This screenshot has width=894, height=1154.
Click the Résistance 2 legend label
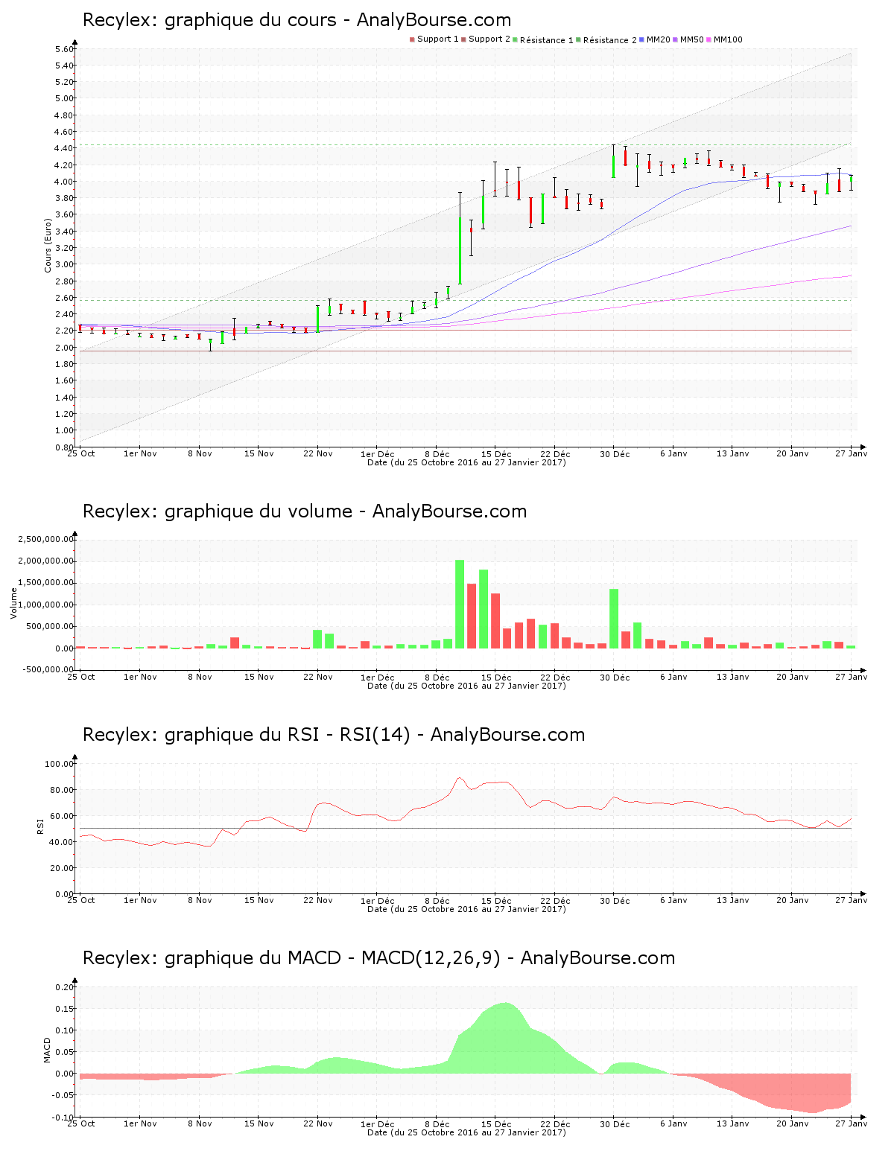(610, 39)
